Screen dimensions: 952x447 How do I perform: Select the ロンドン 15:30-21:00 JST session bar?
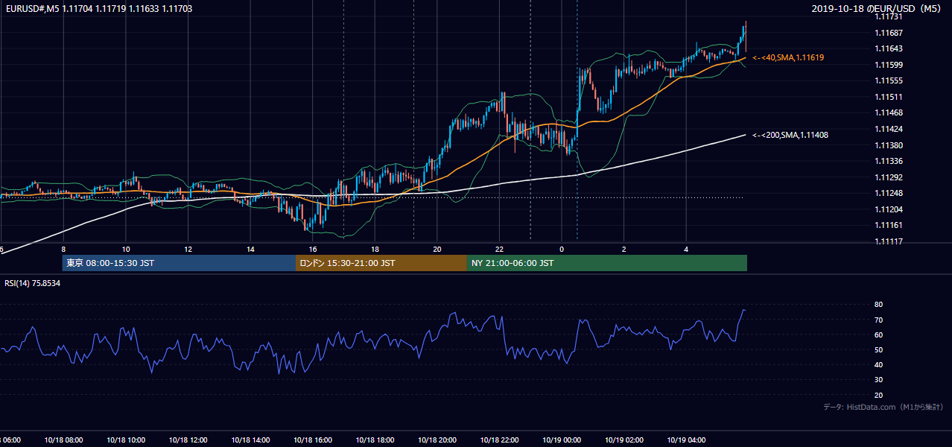pyautogui.click(x=381, y=263)
